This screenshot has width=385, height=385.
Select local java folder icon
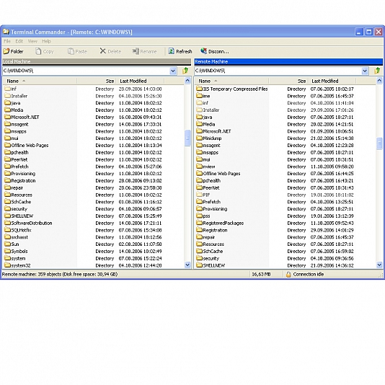tap(8, 103)
